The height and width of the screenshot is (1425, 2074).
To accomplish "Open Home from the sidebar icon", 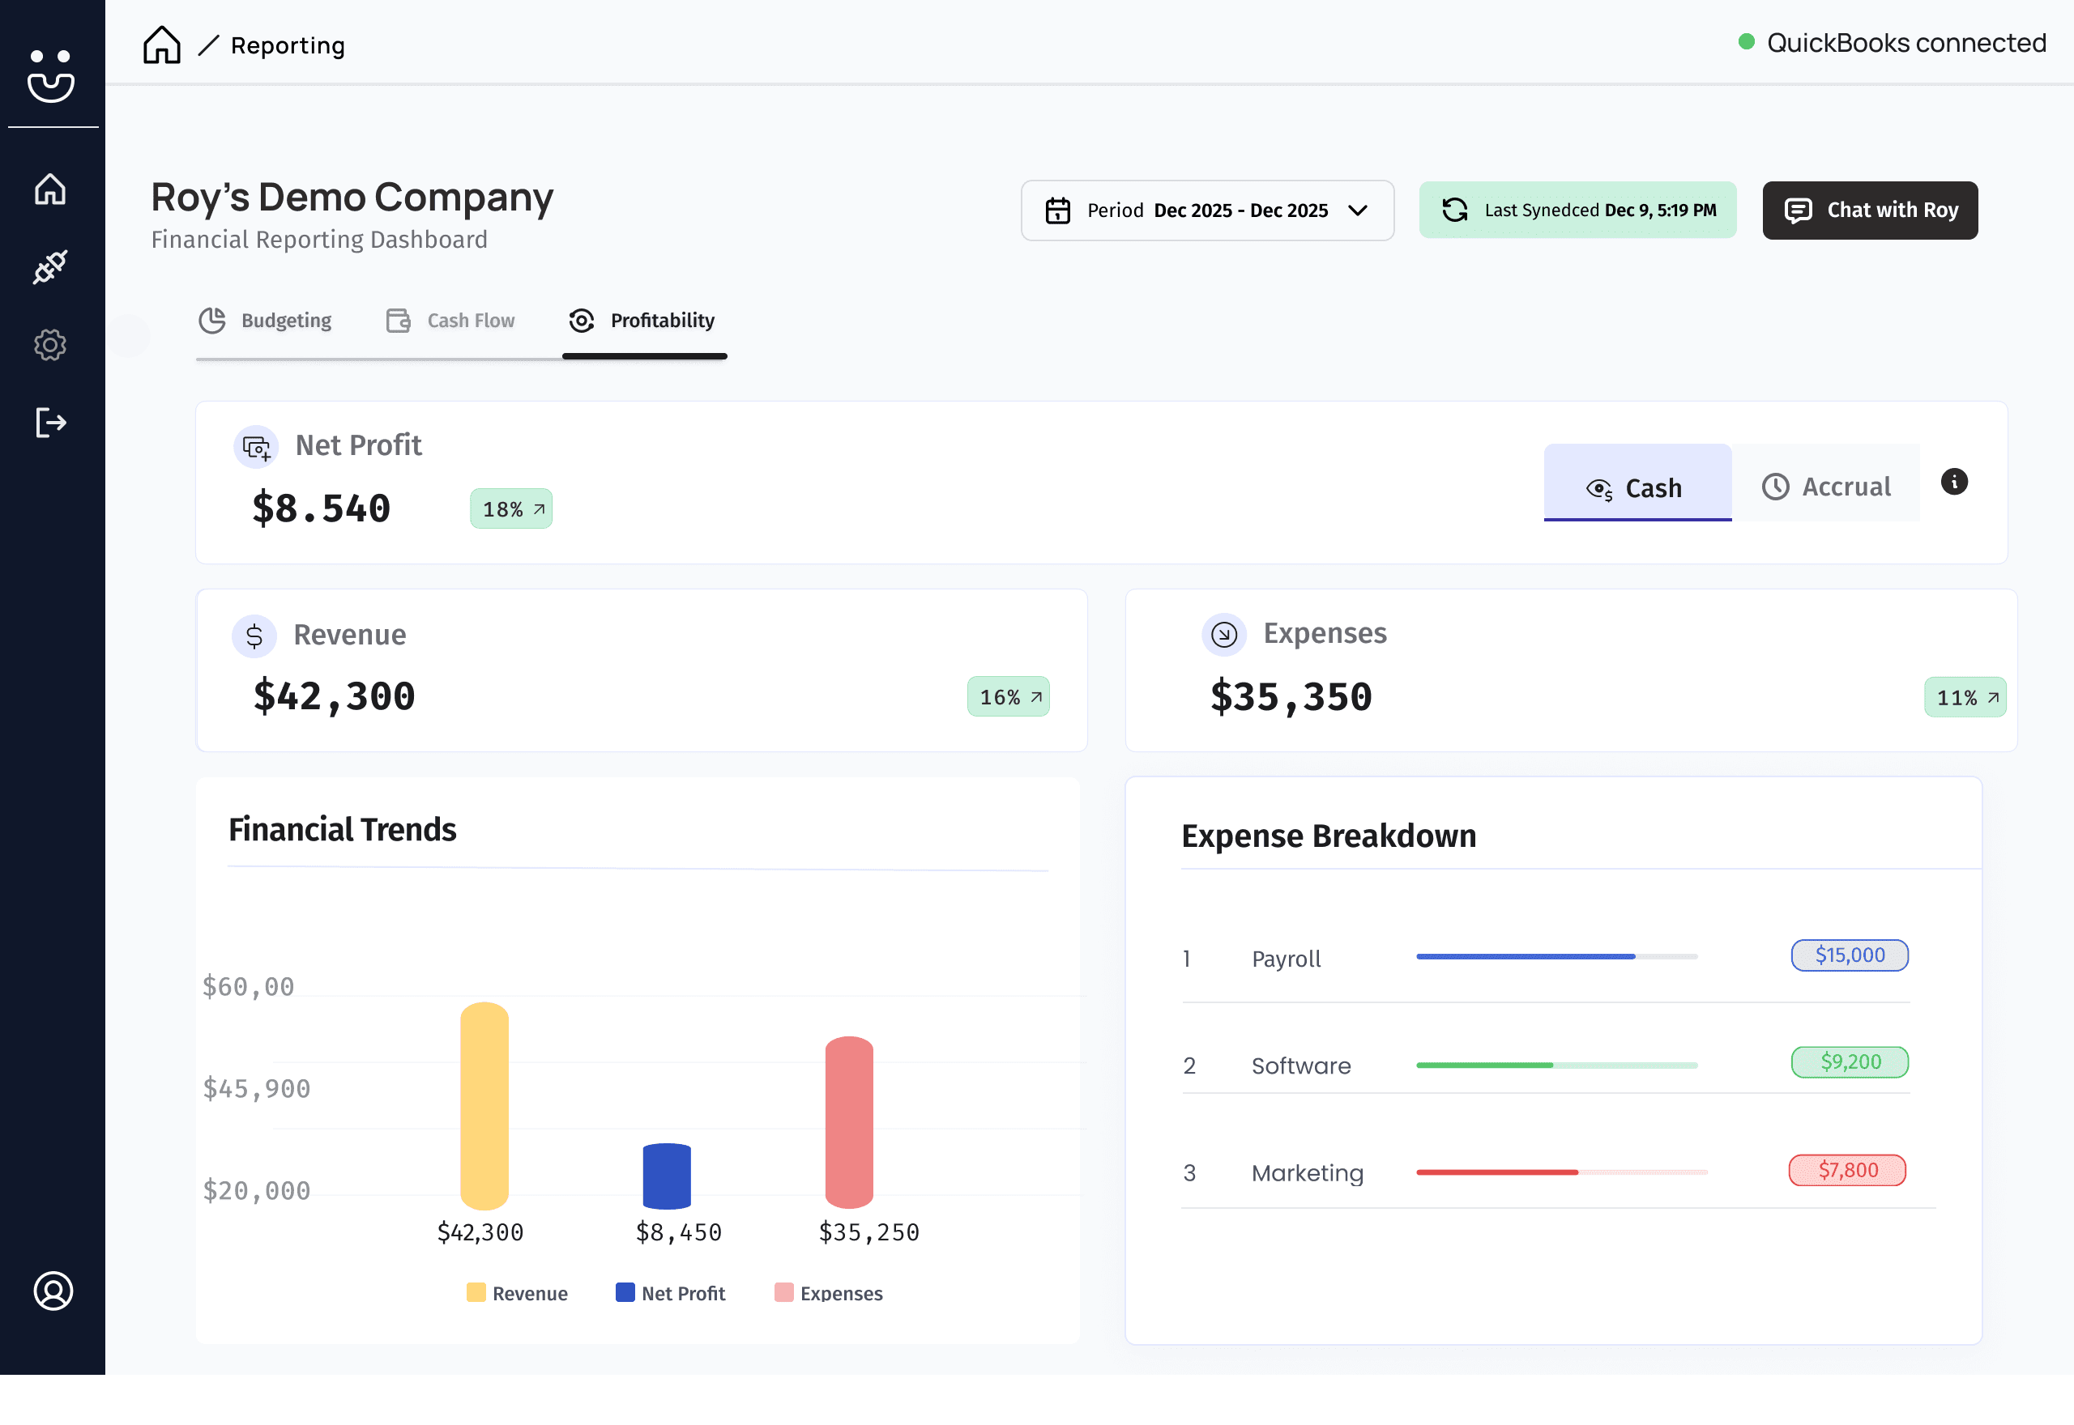I will [x=51, y=189].
